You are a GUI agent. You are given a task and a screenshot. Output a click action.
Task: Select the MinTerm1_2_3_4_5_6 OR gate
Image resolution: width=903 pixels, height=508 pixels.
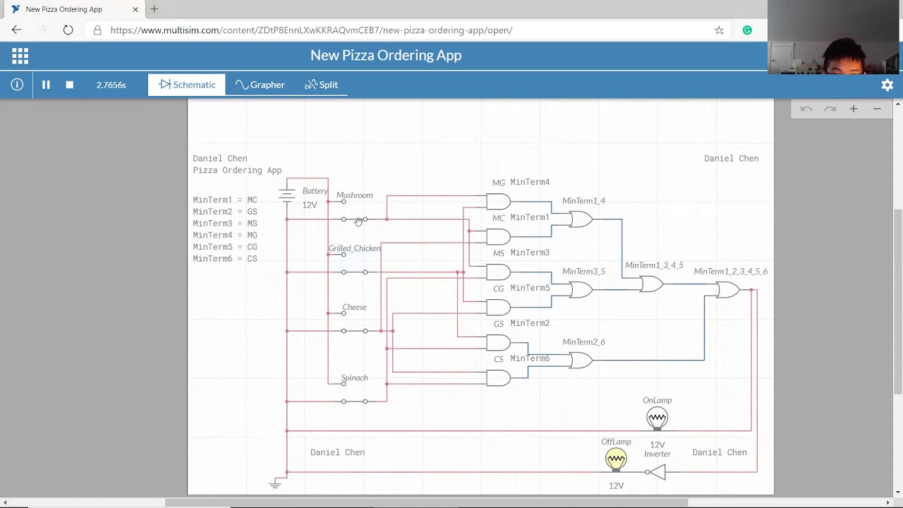tap(727, 290)
